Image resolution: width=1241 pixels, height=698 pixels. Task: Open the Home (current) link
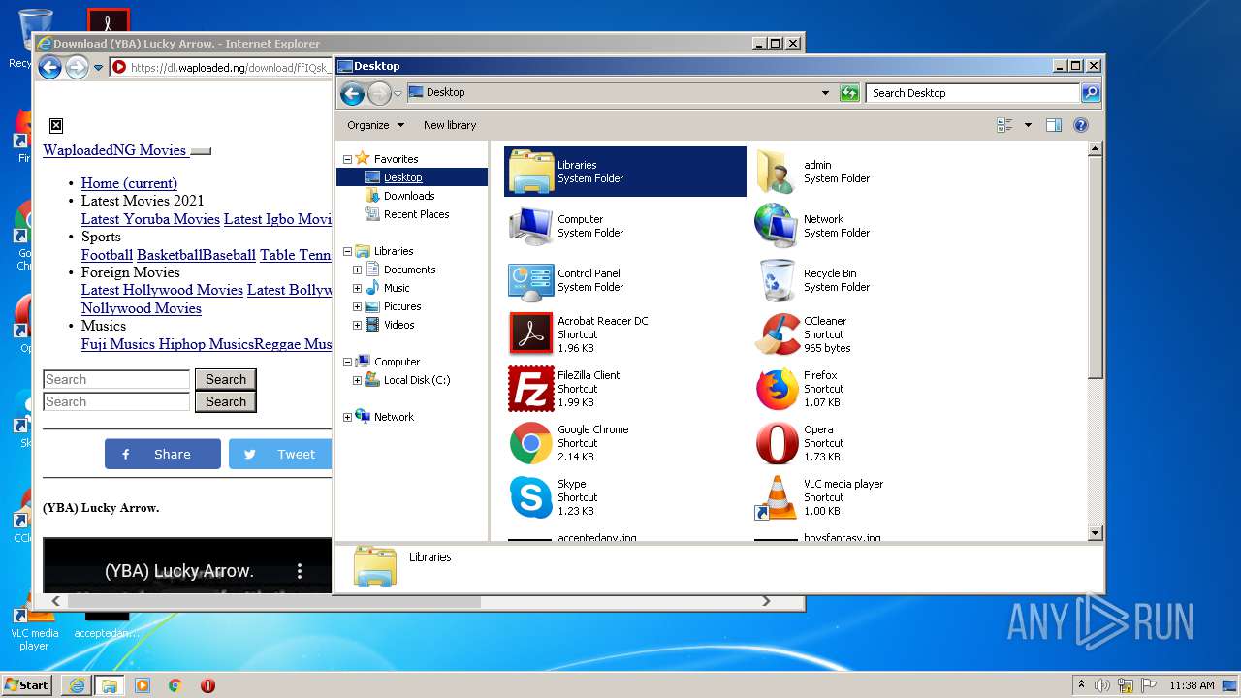(x=129, y=183)
